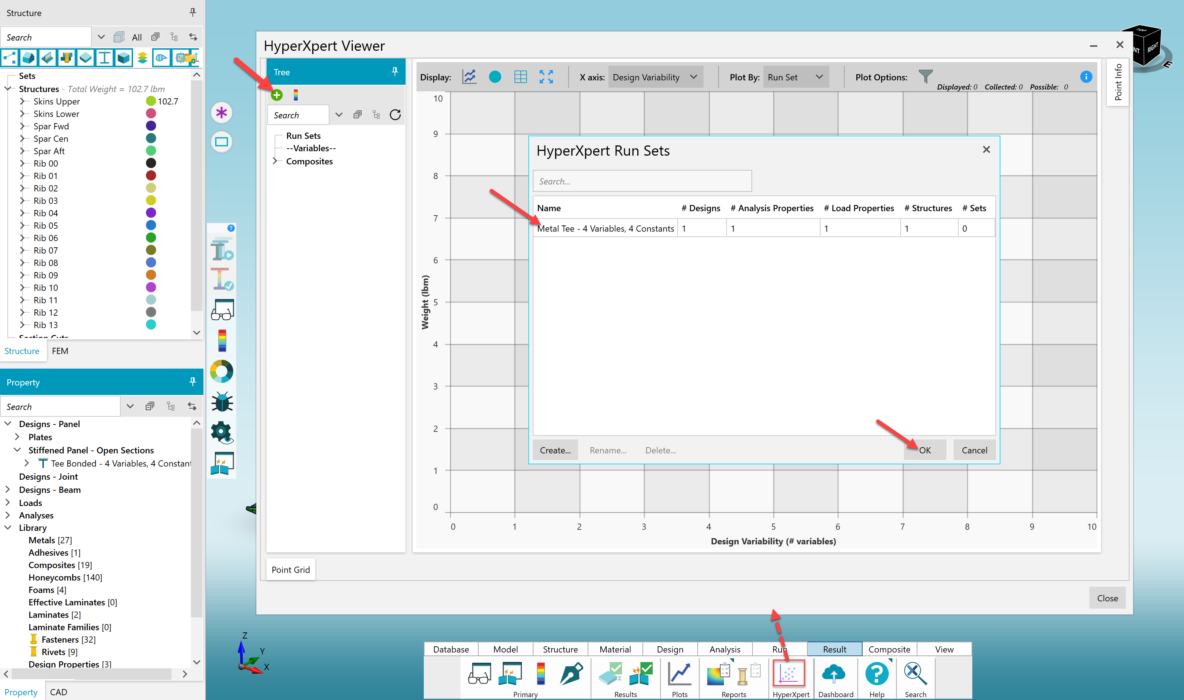Click the fastener bolt icon in Structure toolbar
Screen dimensions: 1184x700
click(x=67, y=58)
